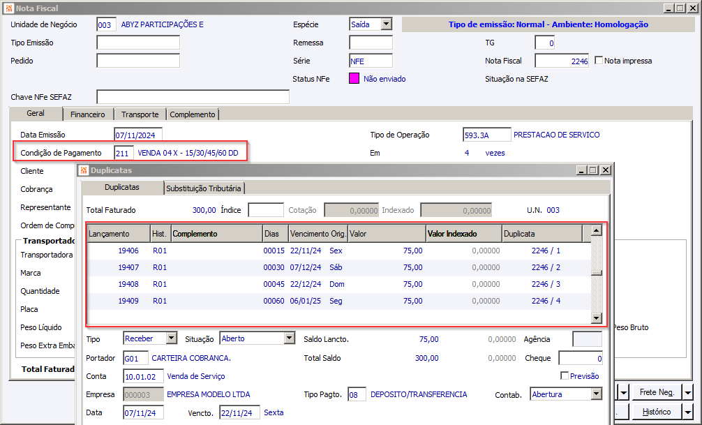Enable the Previsão checkbox

[565, 376]
